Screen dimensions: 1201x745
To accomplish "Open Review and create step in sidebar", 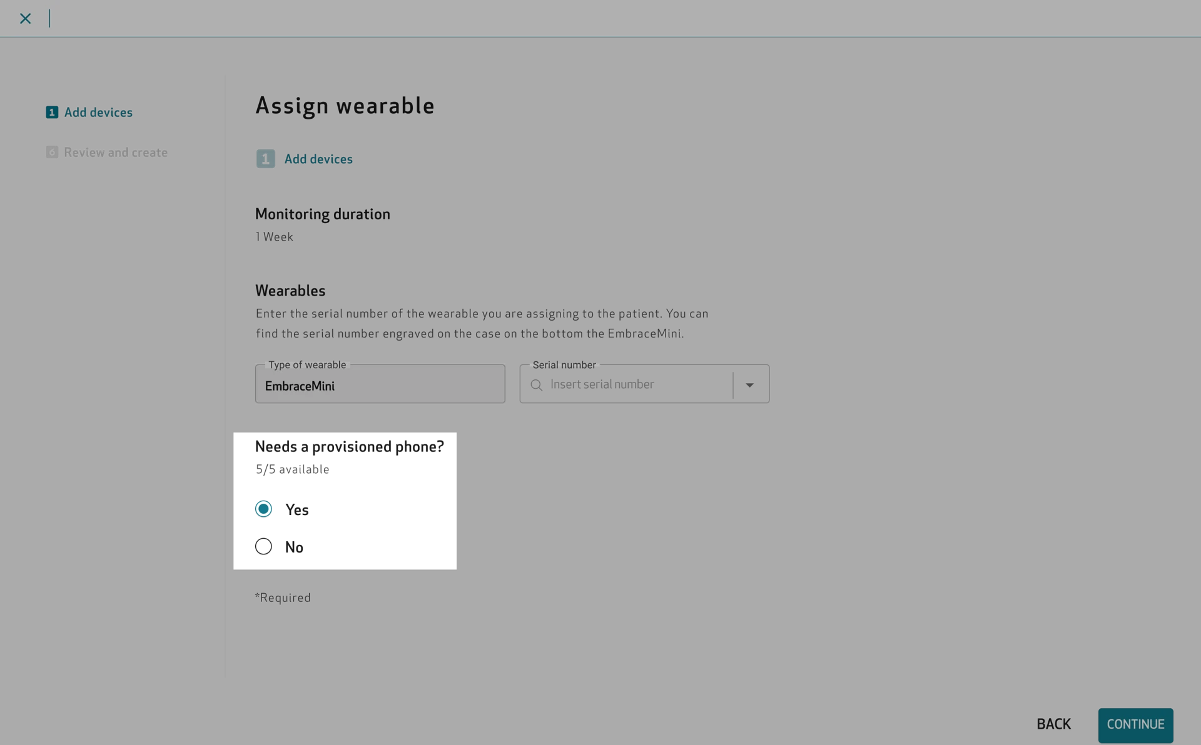I will pyautogui.click(x=116, y=152).
